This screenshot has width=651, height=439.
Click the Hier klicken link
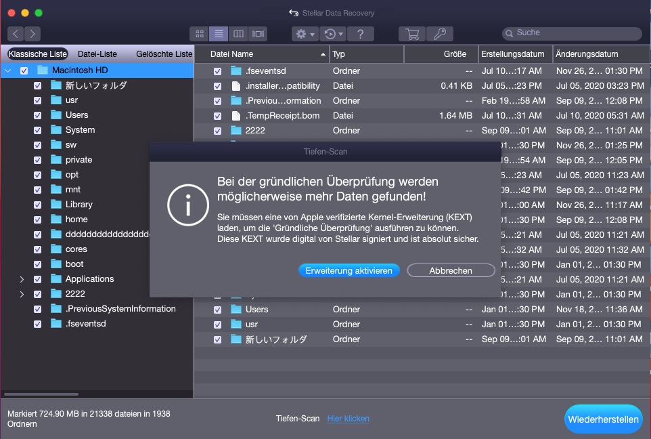[348, 419]
